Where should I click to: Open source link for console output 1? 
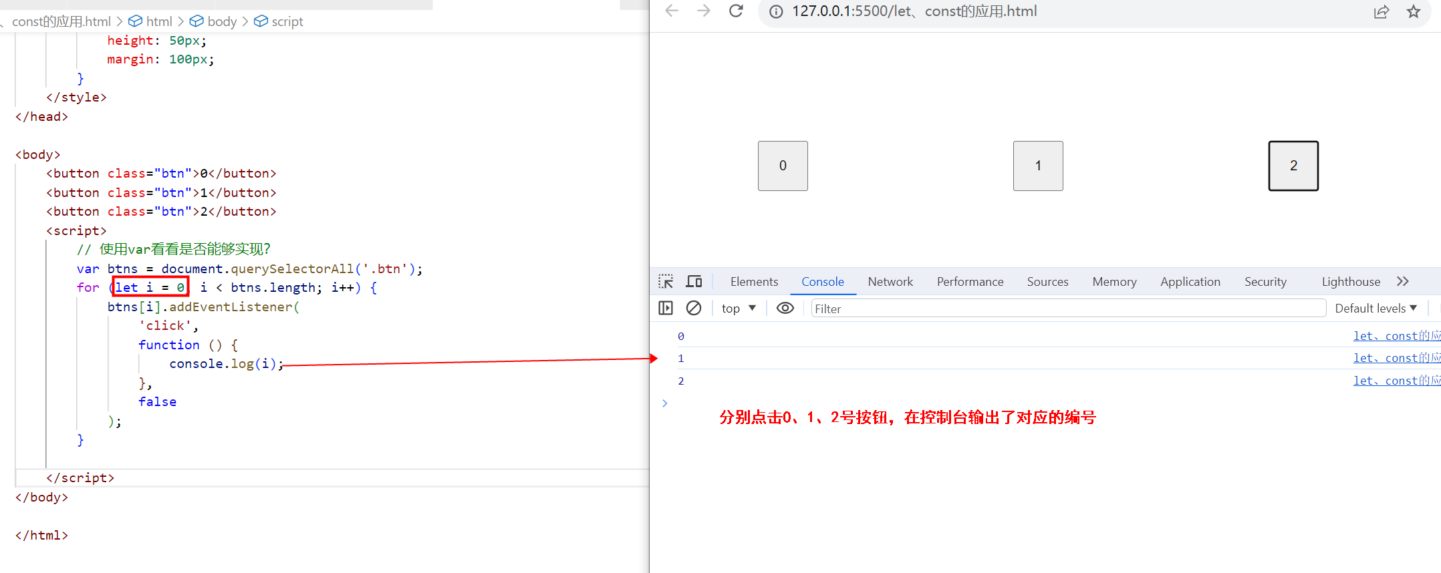tap(1396, 358)
